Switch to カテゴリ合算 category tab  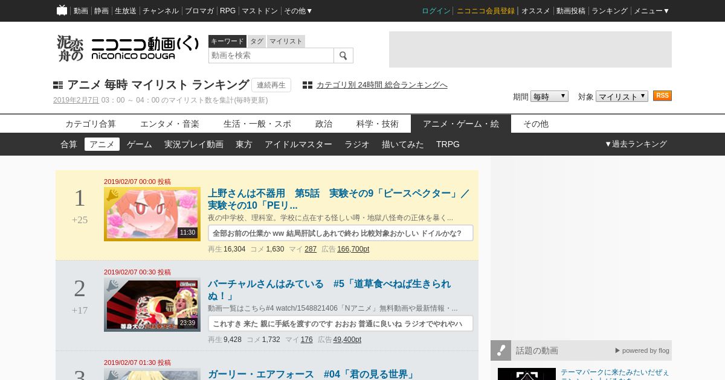91,124
